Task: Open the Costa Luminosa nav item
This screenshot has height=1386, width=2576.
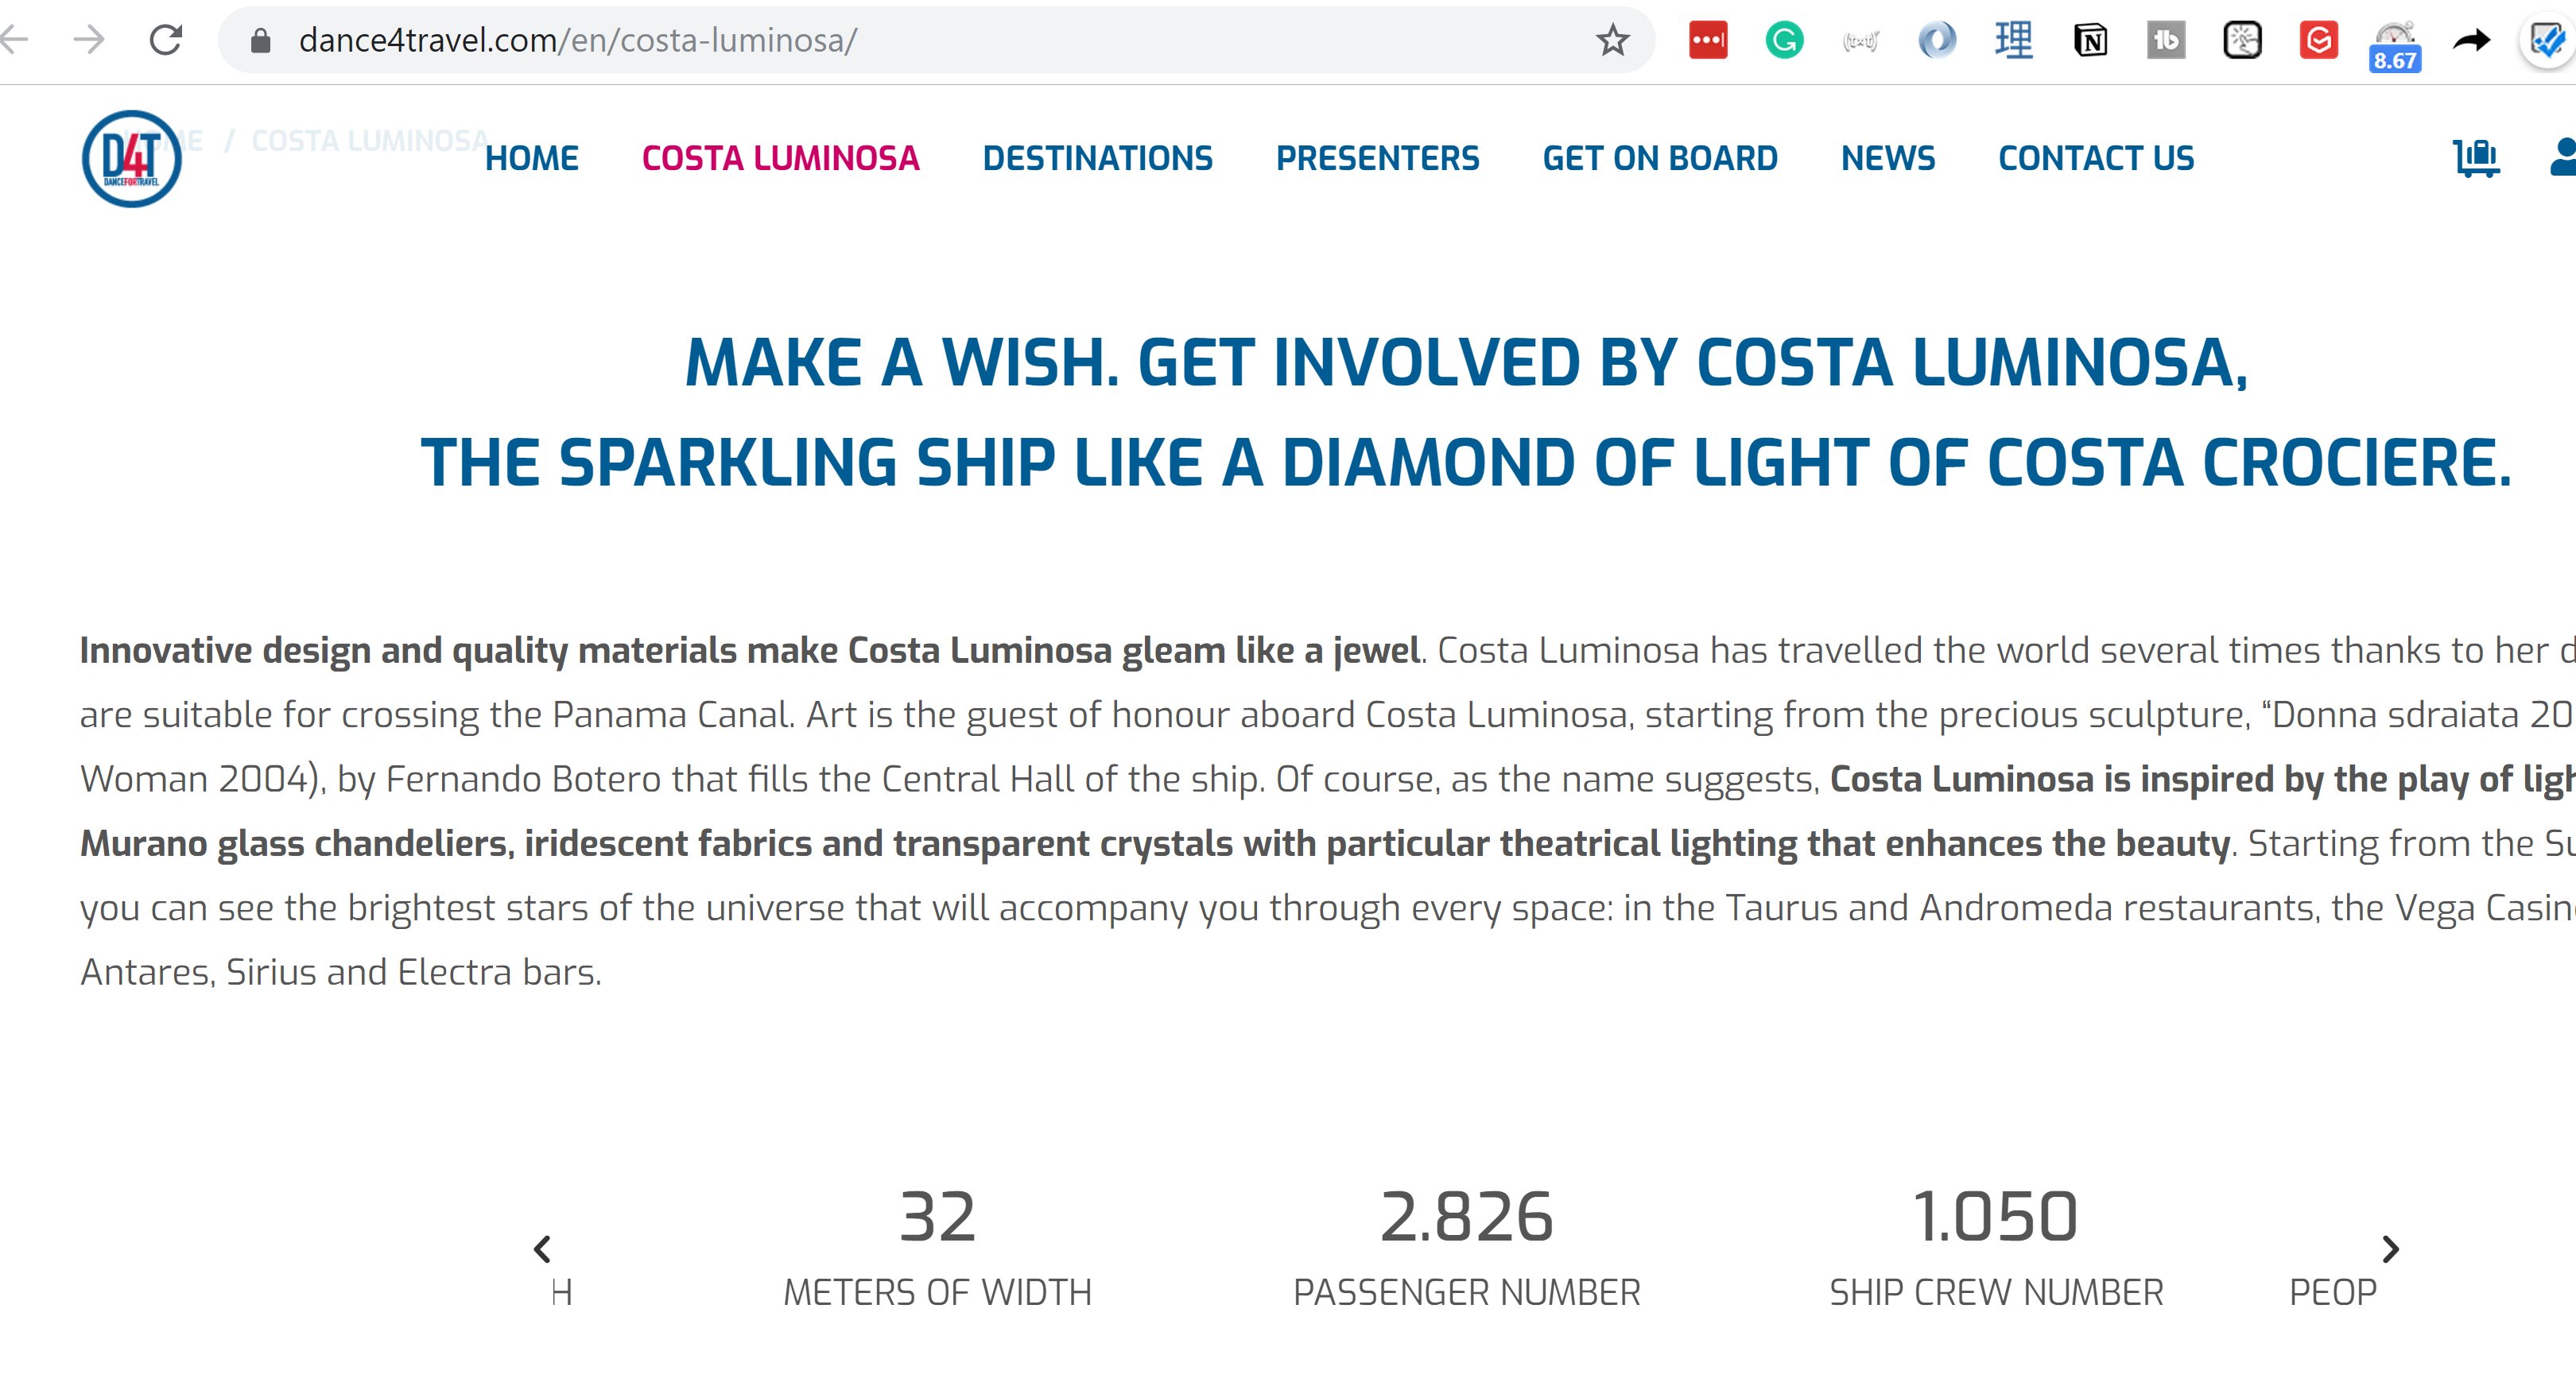Action: 780,159
